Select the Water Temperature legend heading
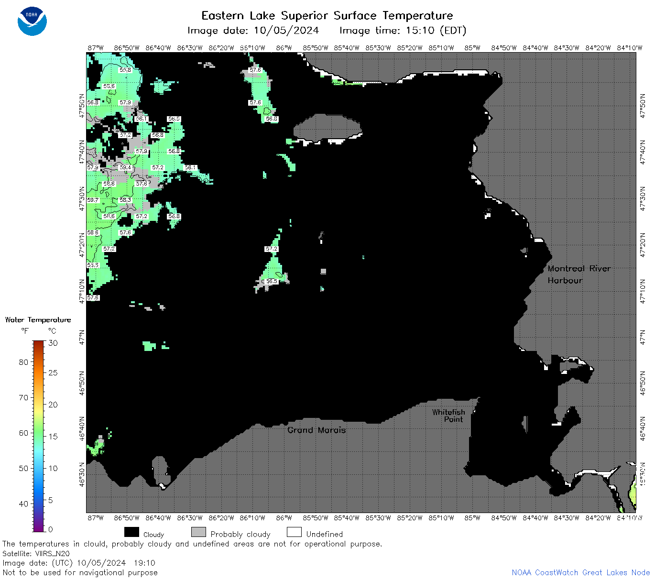The width and height of the screenshot is (655, 580). (x=38, y=320)
